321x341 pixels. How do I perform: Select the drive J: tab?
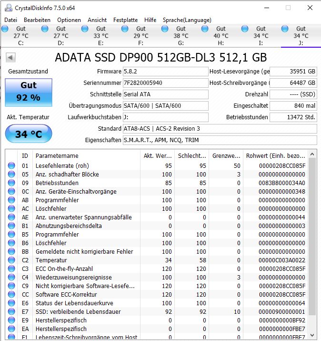(x=301, y=36)
